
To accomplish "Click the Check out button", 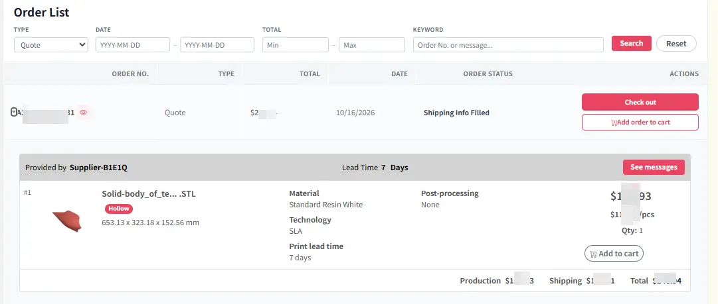I will 640,102.
